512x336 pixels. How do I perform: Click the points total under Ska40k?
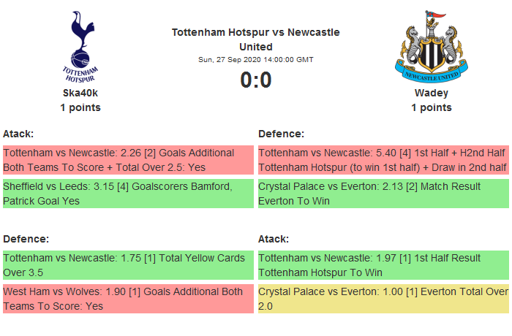click(80, 107)
